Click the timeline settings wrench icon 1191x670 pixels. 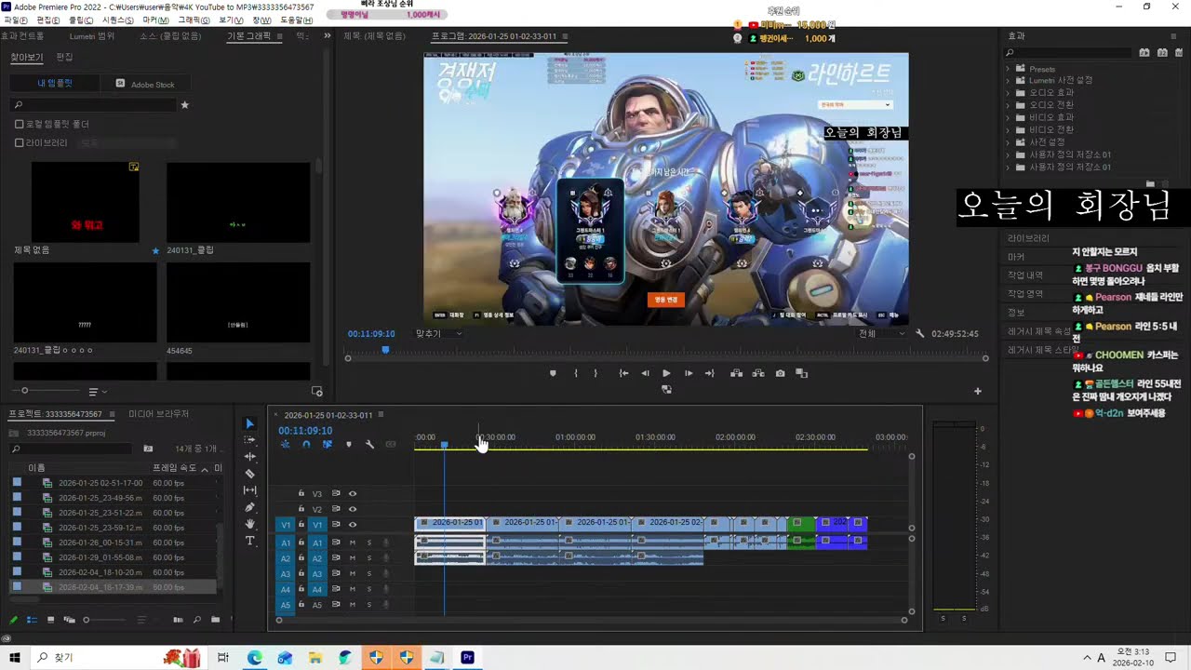coord(369,445)
